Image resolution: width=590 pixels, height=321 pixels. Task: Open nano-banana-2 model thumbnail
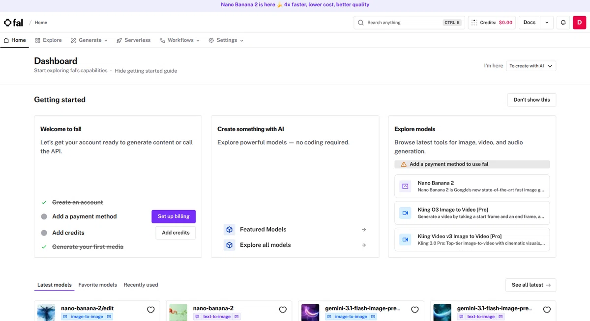click(x=178, y=313)
